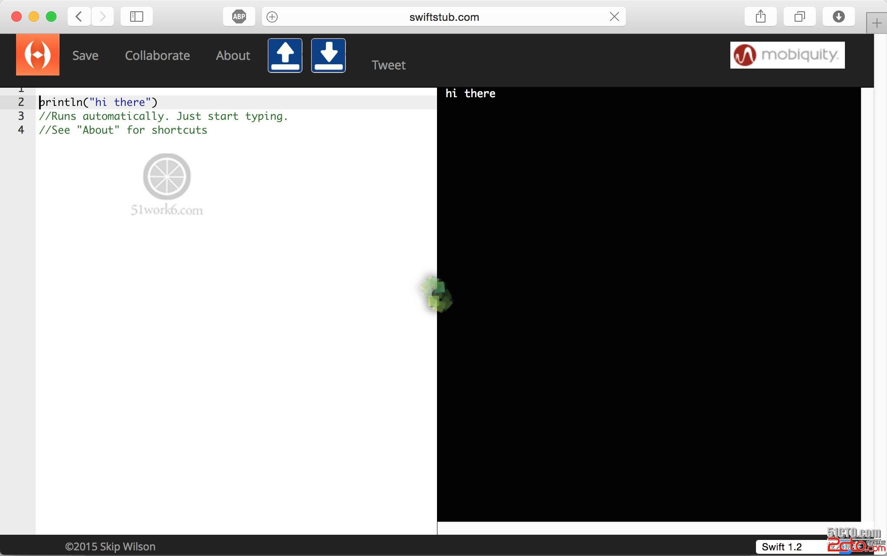Open the Save menu item
The image size is (887, 556).
pos(85,56)
